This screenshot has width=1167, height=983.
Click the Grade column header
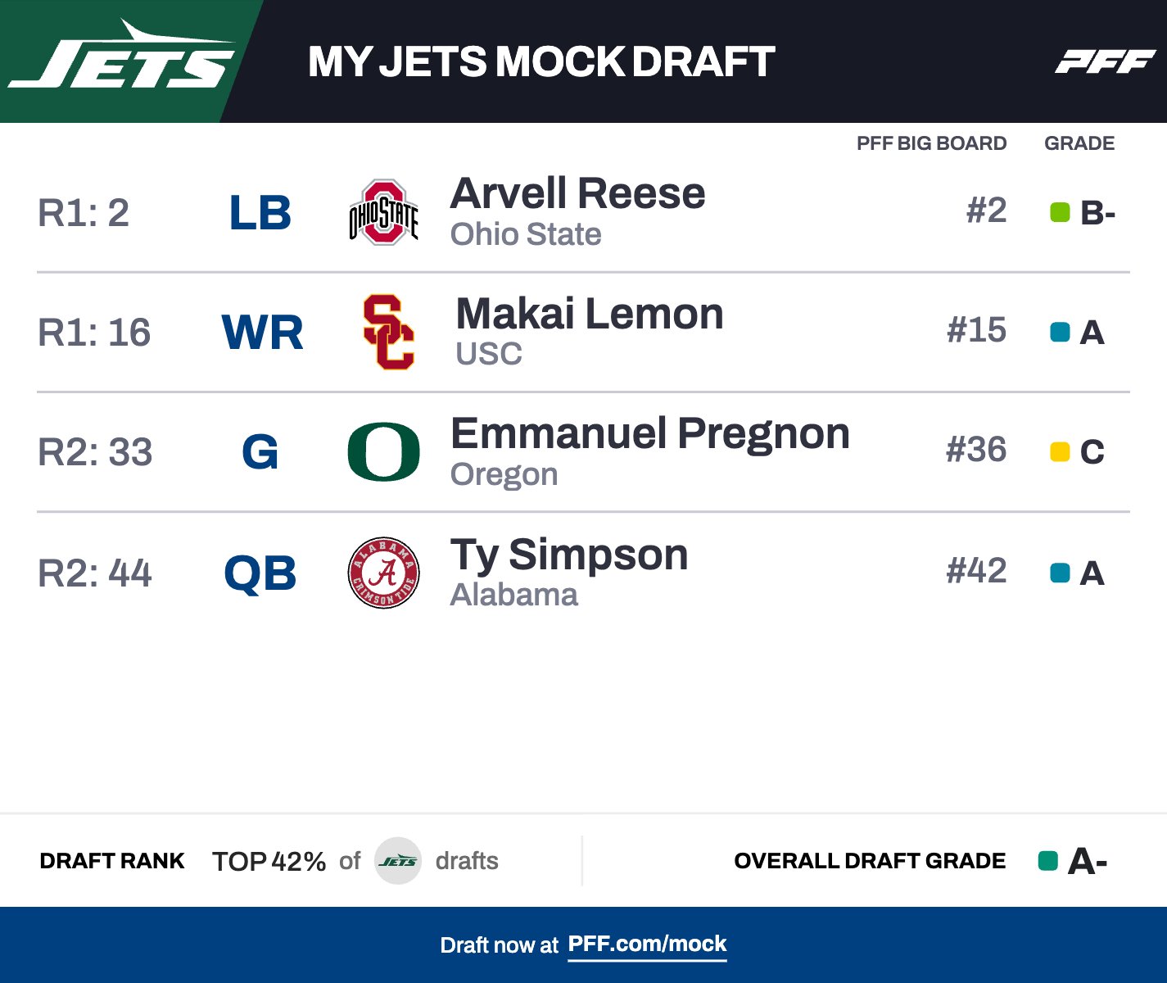[x=1079, y=143]
